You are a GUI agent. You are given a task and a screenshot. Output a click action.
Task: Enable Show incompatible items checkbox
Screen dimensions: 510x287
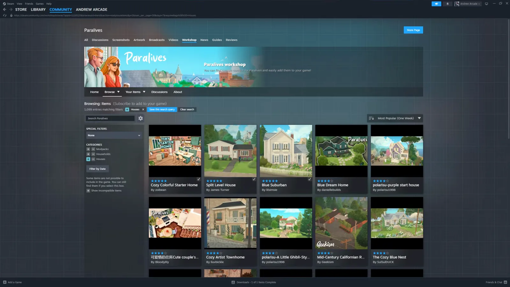[88, 191]
